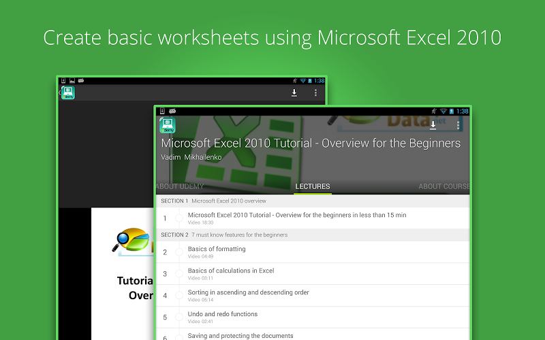Open lecture Microsoft Excel 2010 Tutorial Overview in less than 15 min

coord(313,218)
